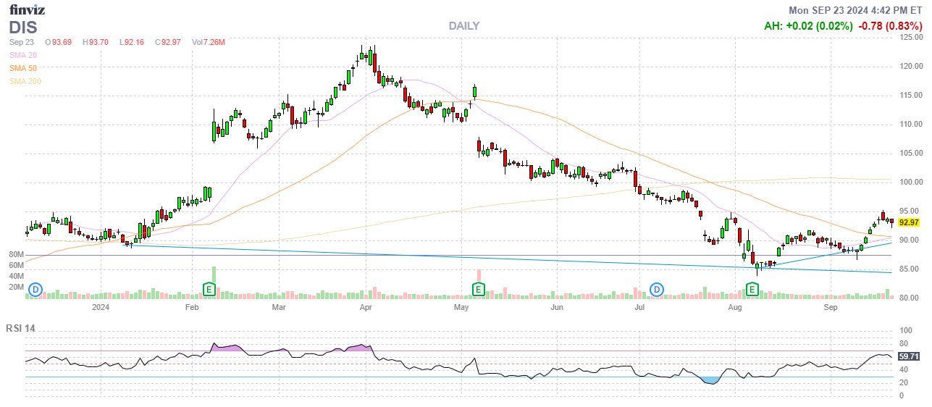Select the SMA 200 indicator label

click(25, 81)
